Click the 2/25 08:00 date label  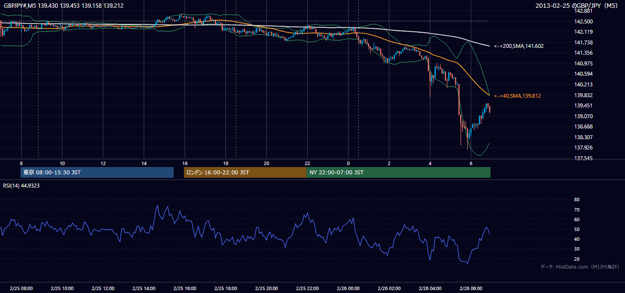point(21,288)
